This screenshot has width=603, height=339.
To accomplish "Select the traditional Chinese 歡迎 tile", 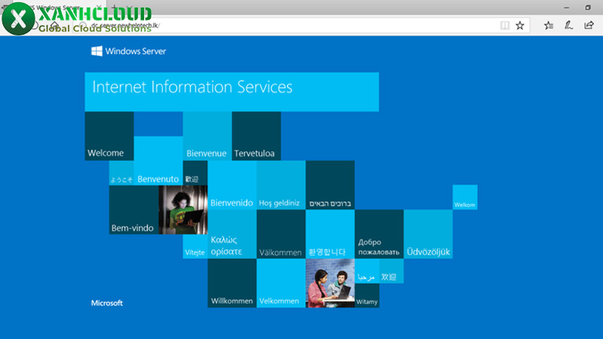I will [195, 173].
